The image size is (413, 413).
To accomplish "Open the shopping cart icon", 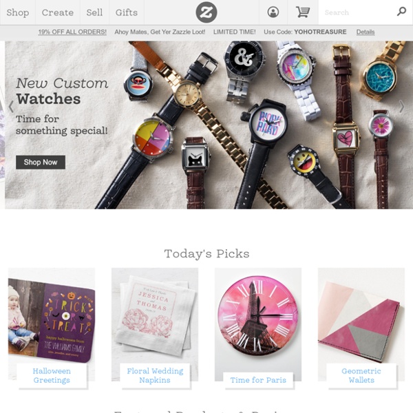I will (x=303, y=12).
